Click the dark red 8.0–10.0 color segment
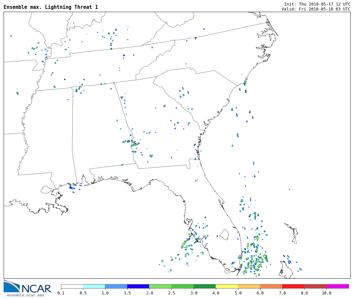This screenshot has width=354, height=299. click(x=315, y=286)
